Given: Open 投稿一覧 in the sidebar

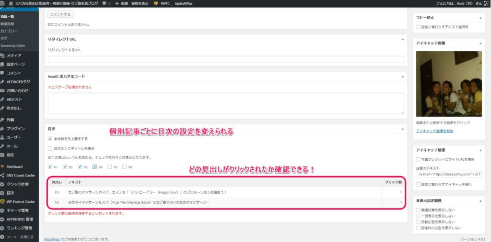Looking at the screenshot, I should [x=7, y=17].
